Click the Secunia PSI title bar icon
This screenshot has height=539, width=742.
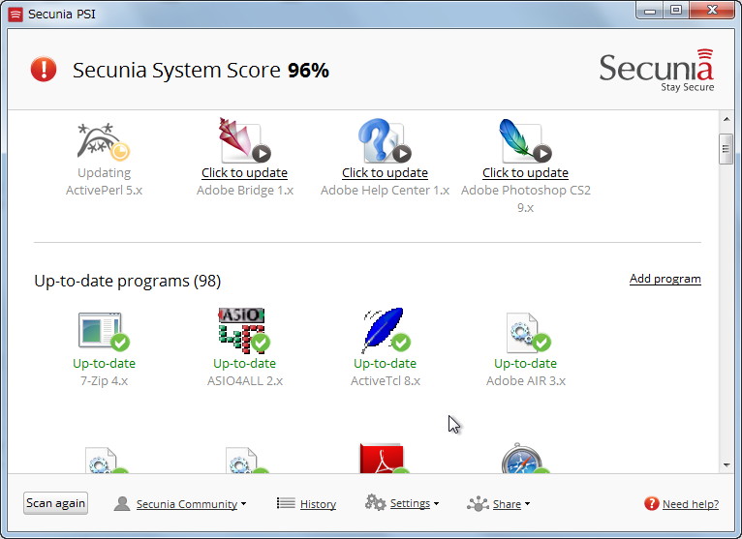(x=15, y=15)
